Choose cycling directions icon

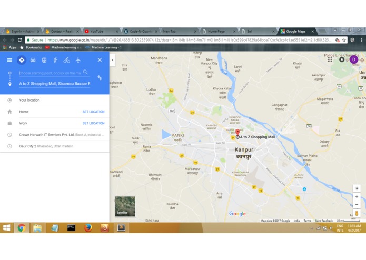pyautogui.click(x=67, y=60)
